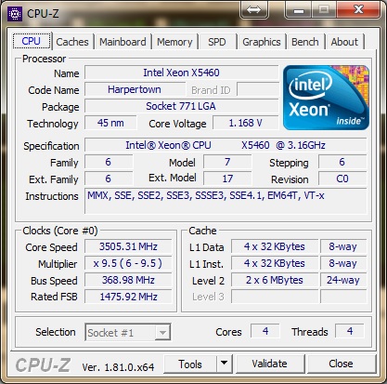This screenshot has width=387, height=384.
Task: Click the Code Name value Harpertown
Action: pyautogui.click(x=135, y=89)
